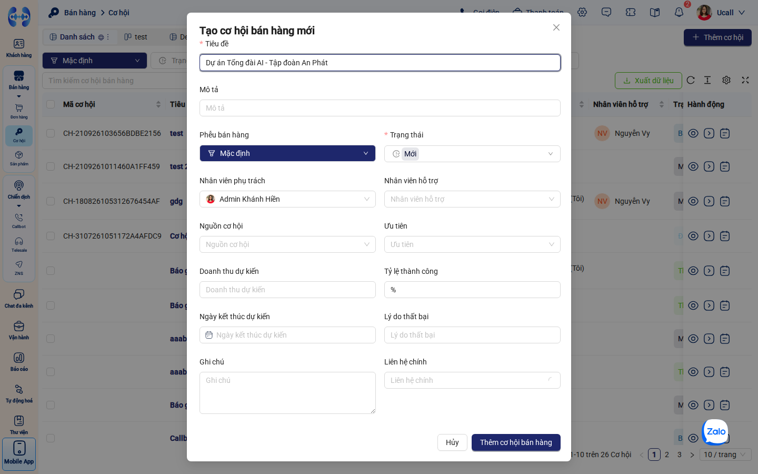Open Vận hành sidebar item
The width and height of the screenshot is (758, 474).
[x=19, y=330]
